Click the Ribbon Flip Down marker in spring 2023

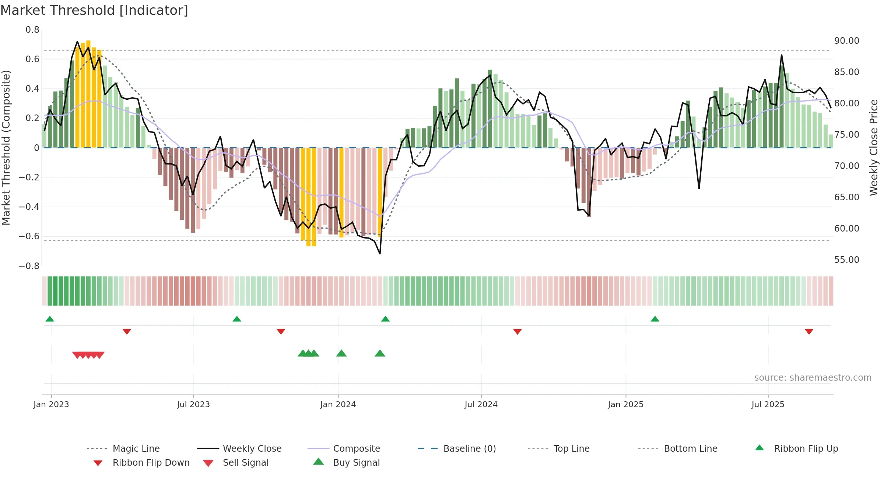click(x=127, y=332)
